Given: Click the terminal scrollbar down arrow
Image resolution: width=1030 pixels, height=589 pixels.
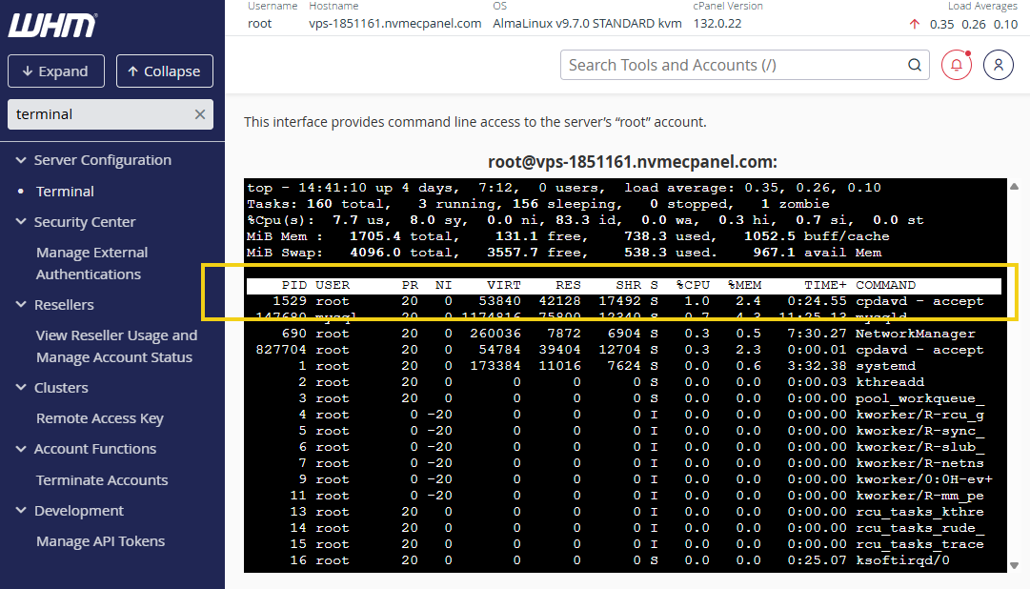Looking at the screenshot, I should (1013, 565).
